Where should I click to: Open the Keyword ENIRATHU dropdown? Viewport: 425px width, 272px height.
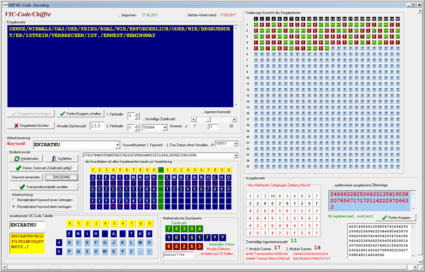click(x=118, y=145)
